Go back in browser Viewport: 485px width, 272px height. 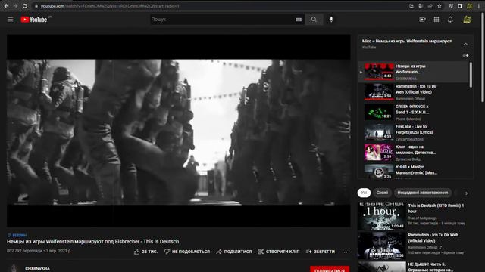tap(6, 6)
